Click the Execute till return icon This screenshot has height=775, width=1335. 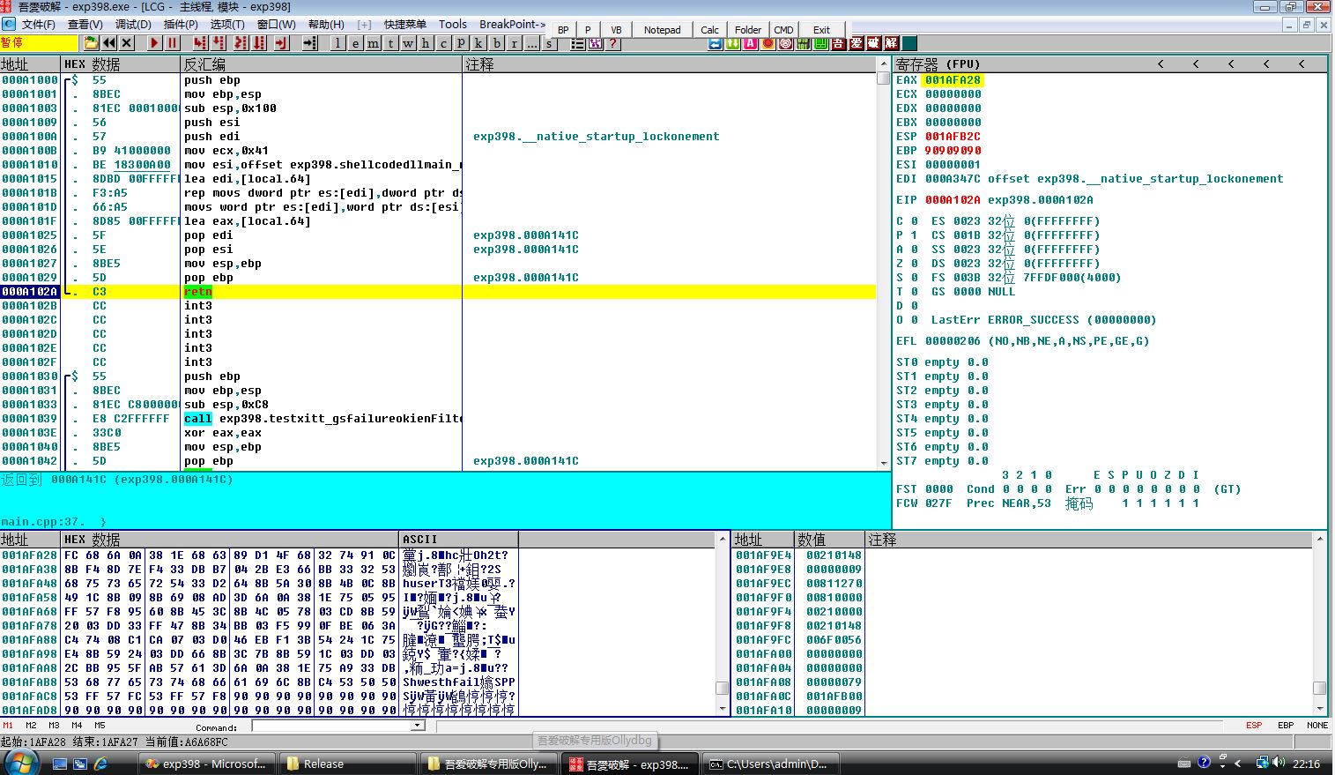281,42
